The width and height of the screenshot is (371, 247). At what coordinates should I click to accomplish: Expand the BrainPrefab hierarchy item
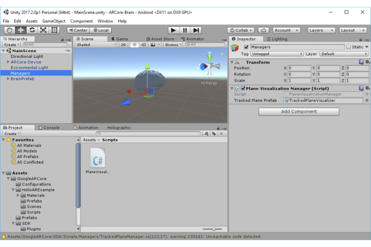8,79
